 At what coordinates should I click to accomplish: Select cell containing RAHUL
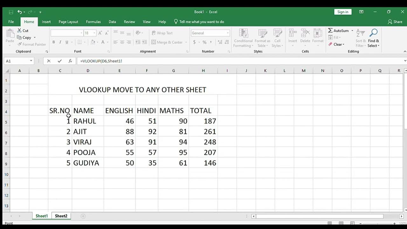click(88, 121)
